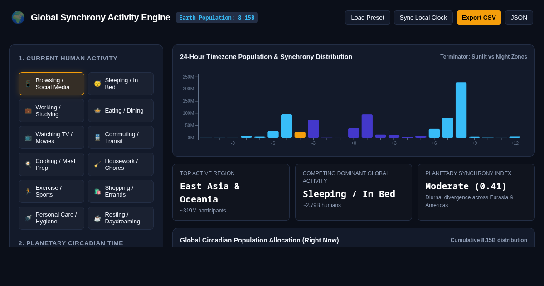Pick Watching TV / Movies activity
The image size is (544, 286).
(x=51, y=138)
